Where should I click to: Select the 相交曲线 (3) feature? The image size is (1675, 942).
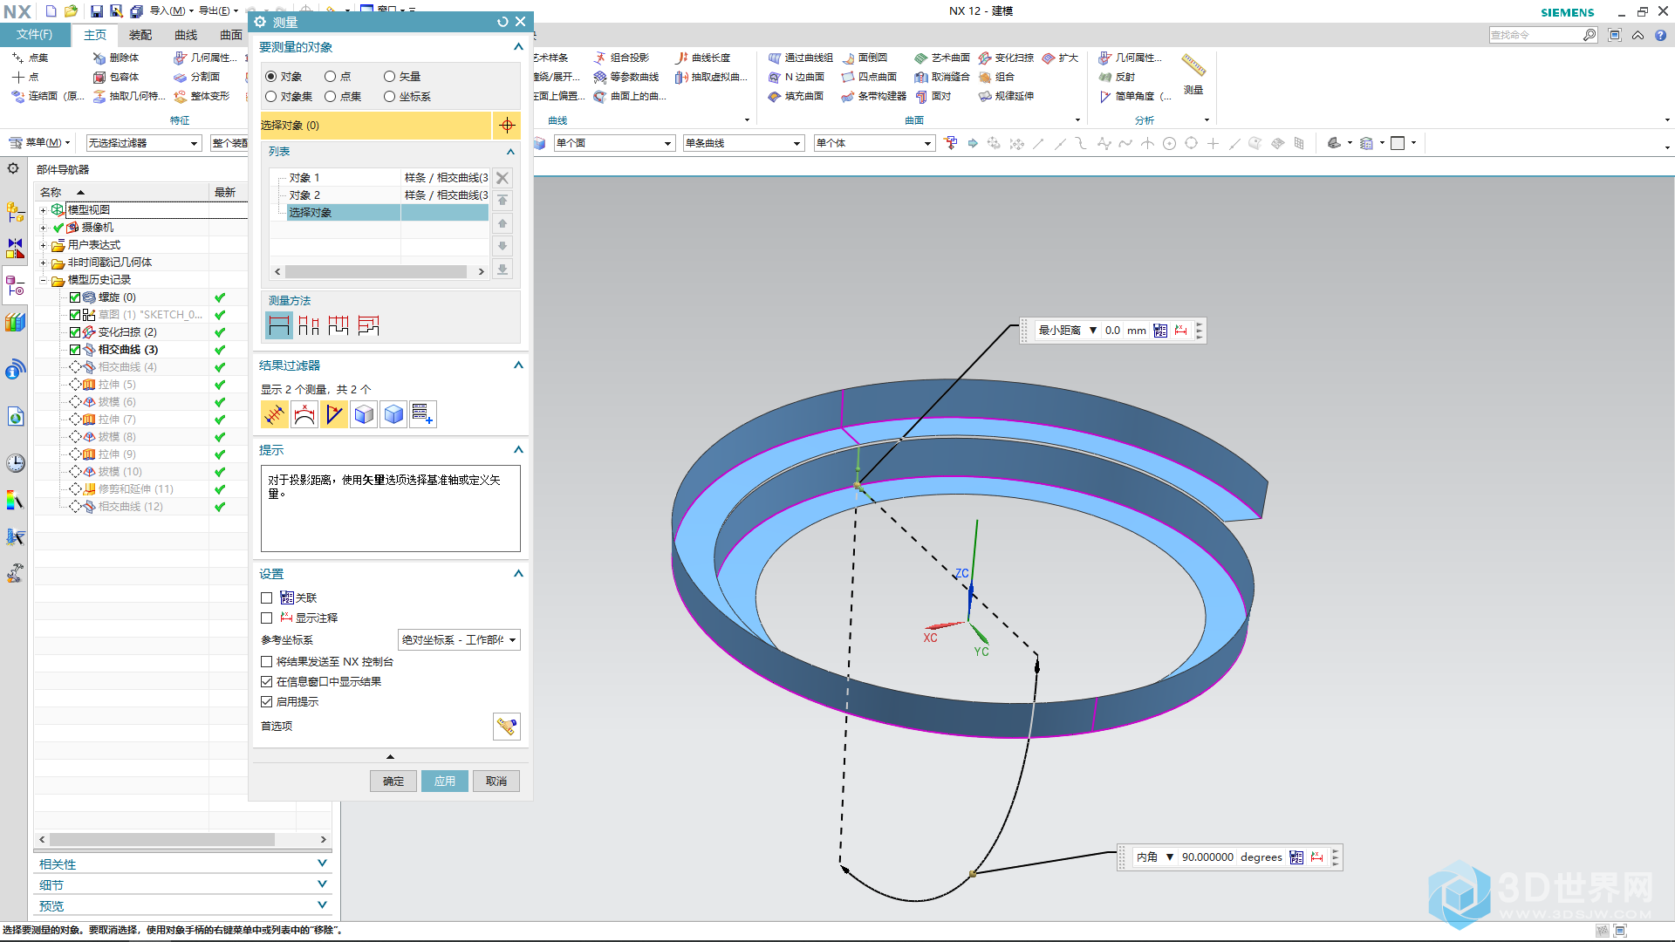click(x=128, y=350)
